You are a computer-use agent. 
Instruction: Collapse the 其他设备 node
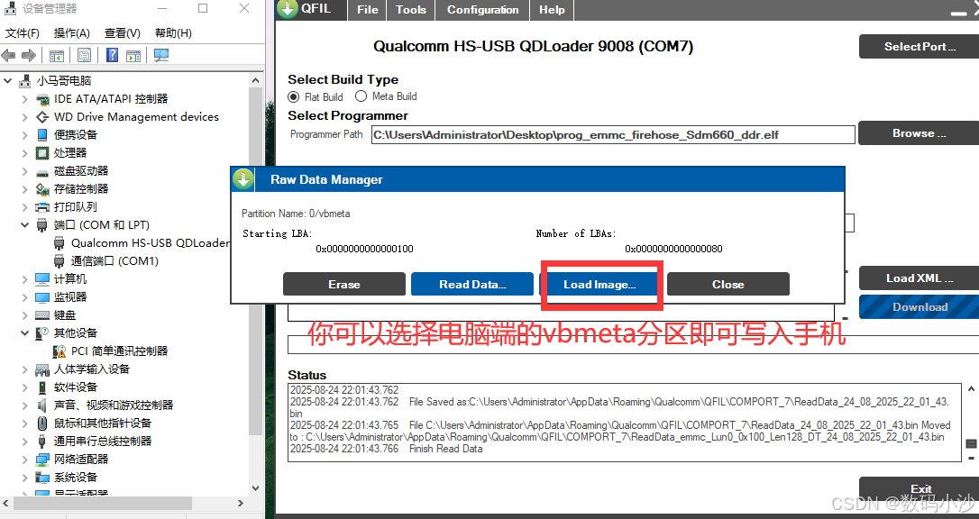tap(25, 333)
